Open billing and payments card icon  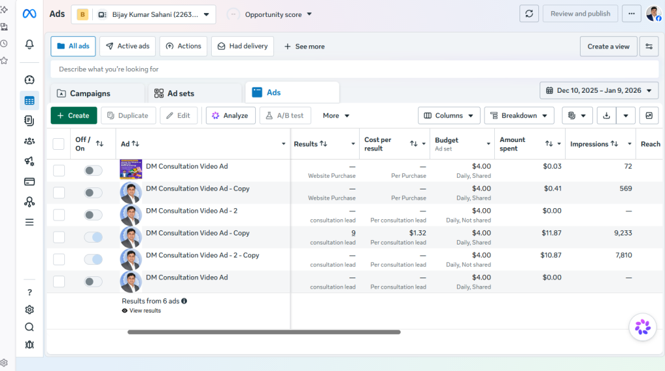pyautogui.click(x=29, y=182)
